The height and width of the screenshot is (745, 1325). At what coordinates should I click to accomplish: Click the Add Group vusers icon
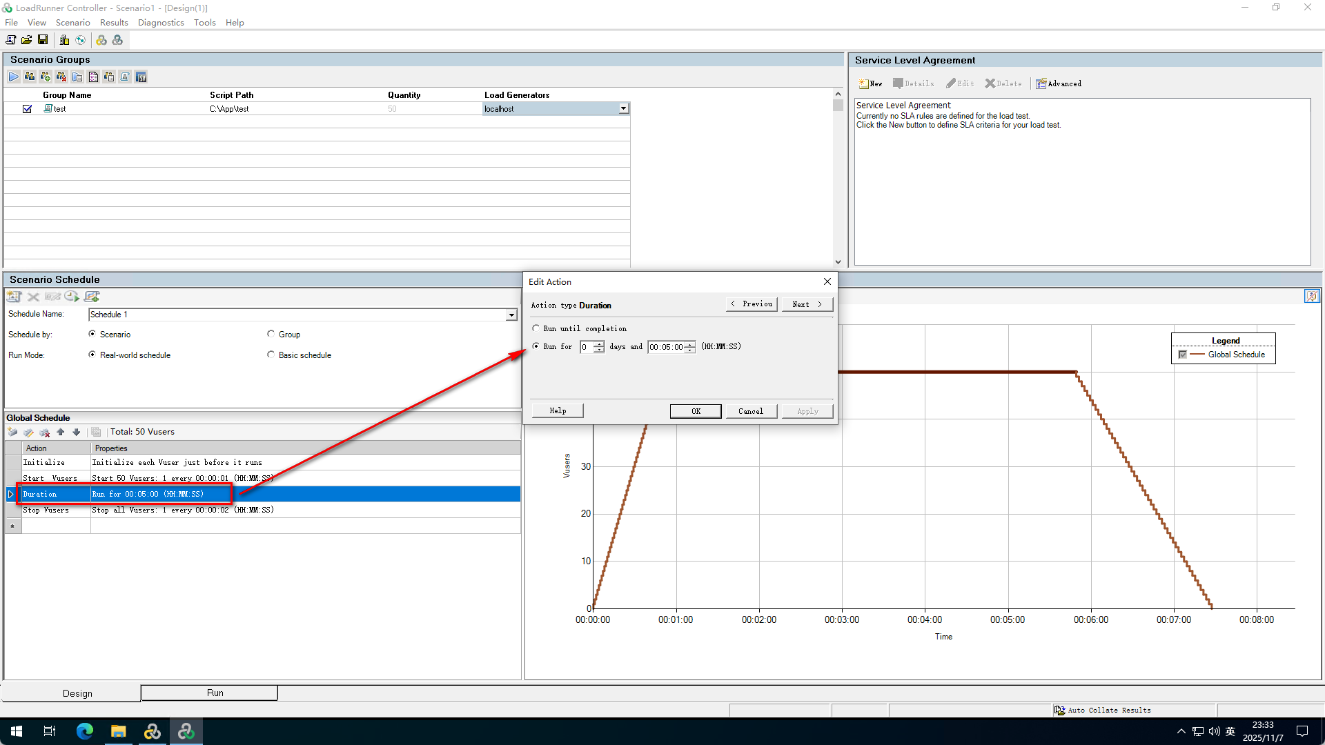pos(46,77)
